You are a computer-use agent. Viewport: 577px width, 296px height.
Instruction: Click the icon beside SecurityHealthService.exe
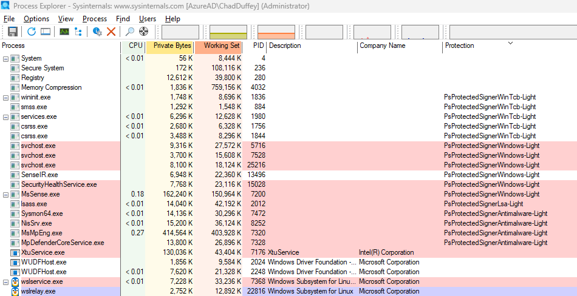pyautogui.click(x=15, y=184)
